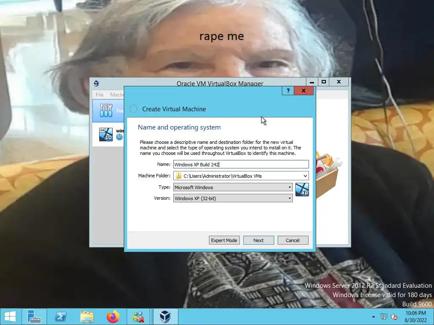Cancel the Create Virtual Machine dialog
This screenshot has width=434, height=325.
[x=293, y=240]
